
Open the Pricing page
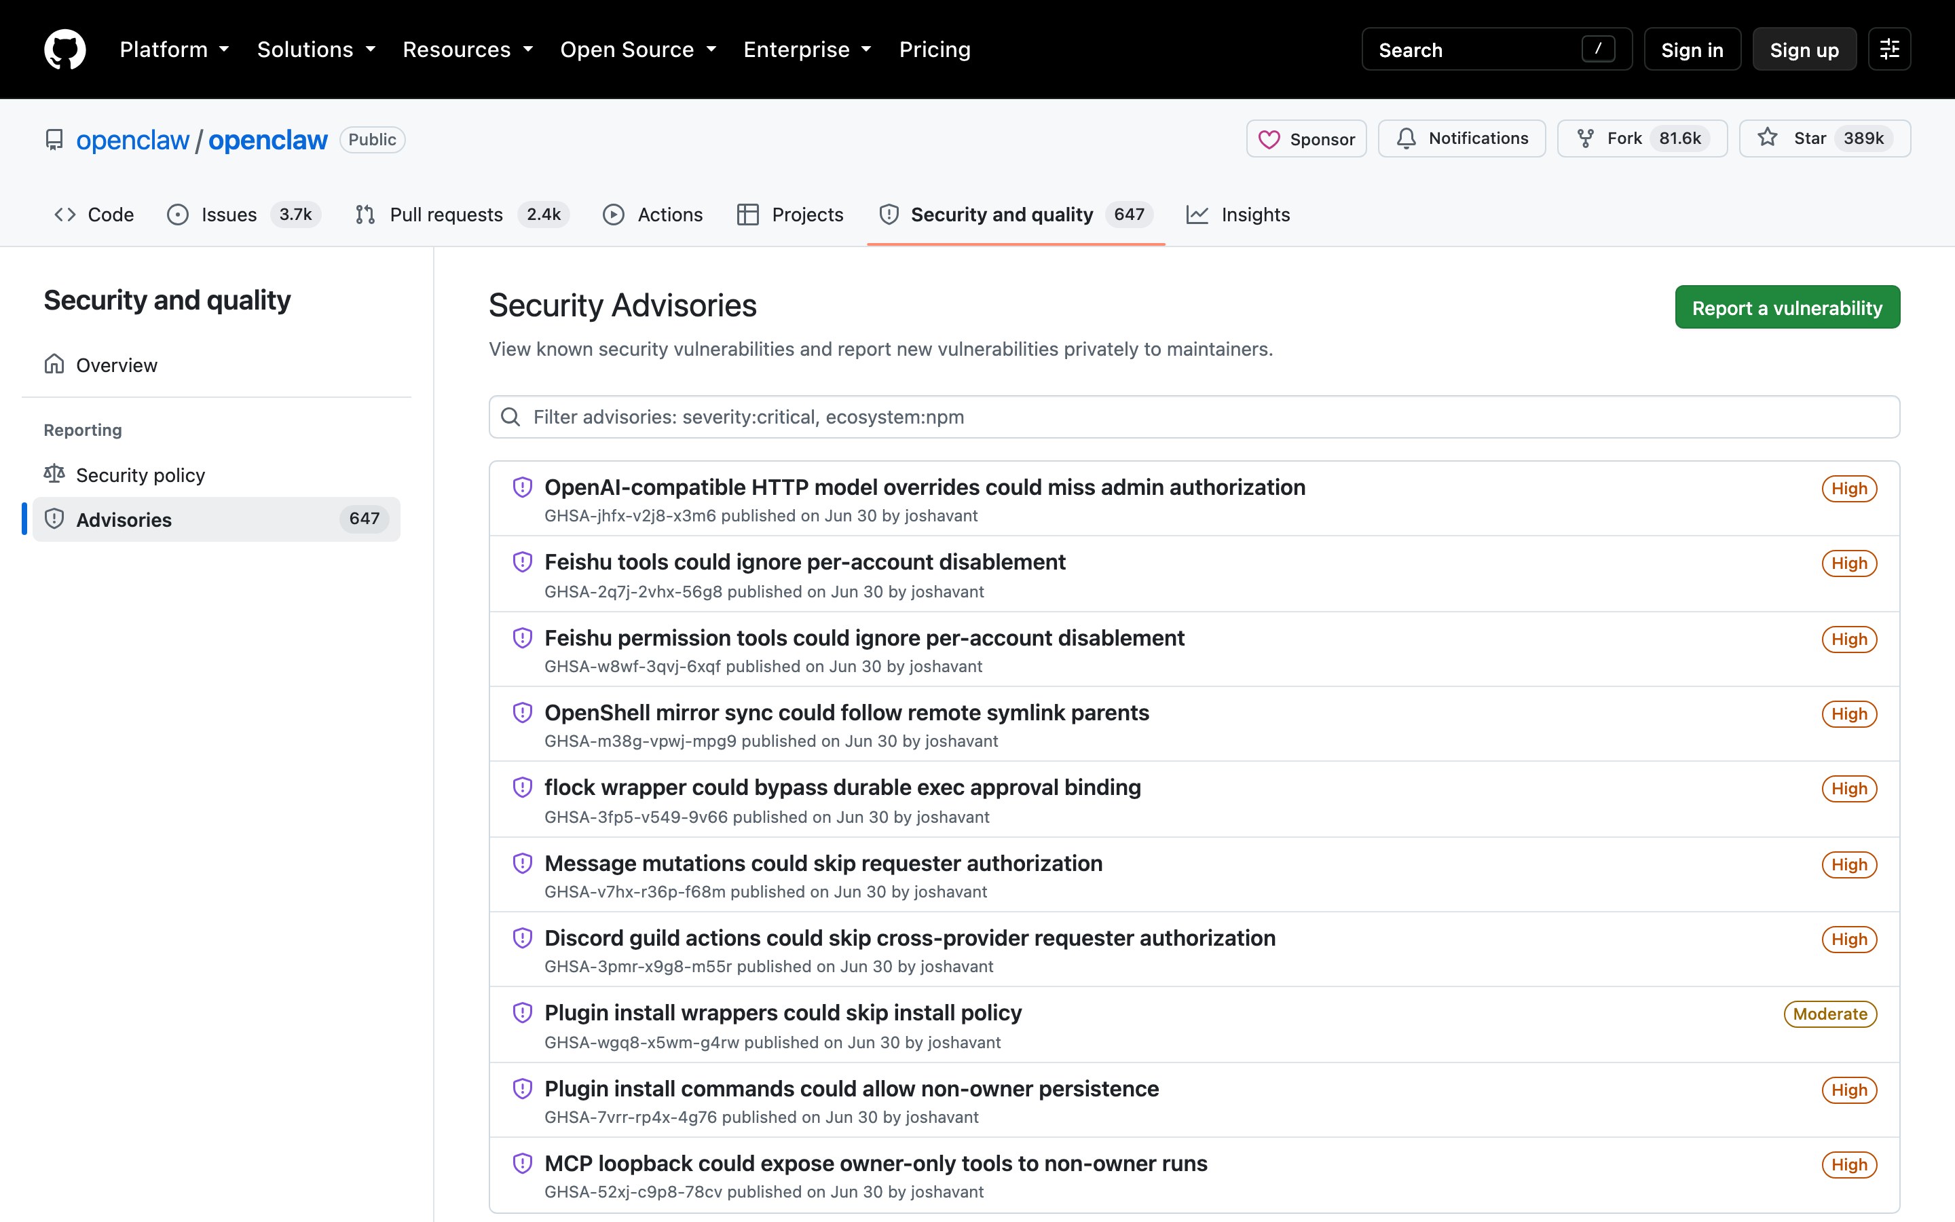click(x=935, y=50)
